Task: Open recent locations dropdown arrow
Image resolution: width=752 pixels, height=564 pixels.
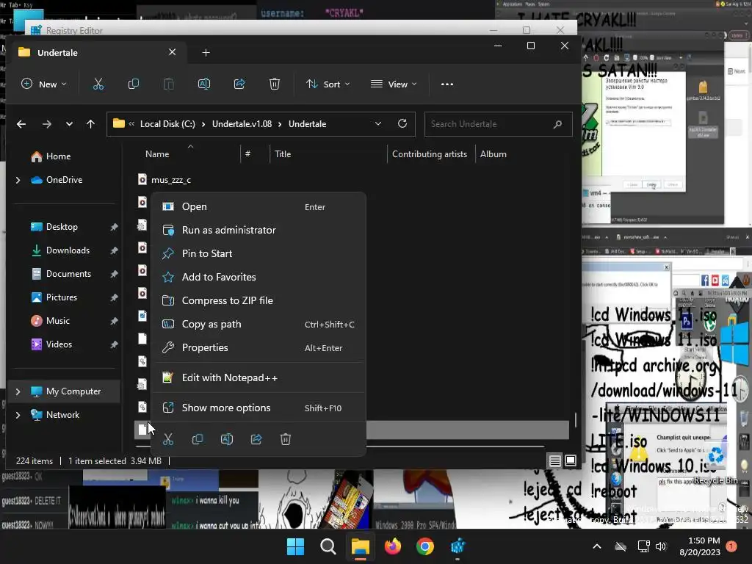Action: click(69, 124)
